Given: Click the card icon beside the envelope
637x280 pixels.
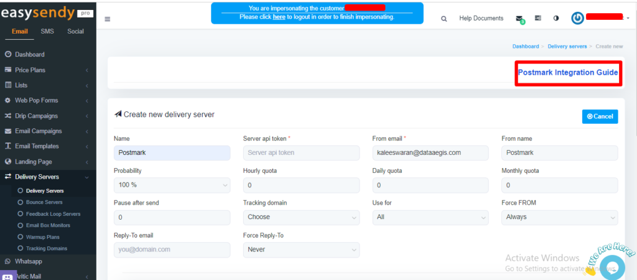Looking at the screenshot, I should point(538,19).
